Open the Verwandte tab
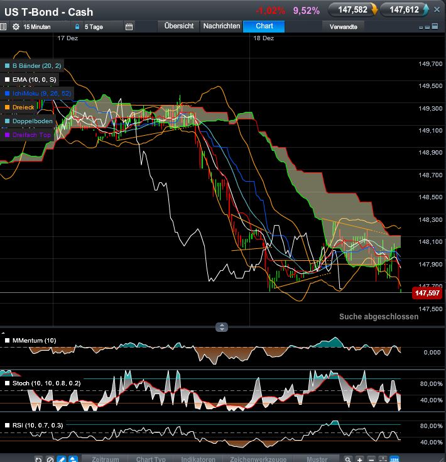Image resolution: width=446 pixels, height=462 pixels. click(x=343, y=26)
